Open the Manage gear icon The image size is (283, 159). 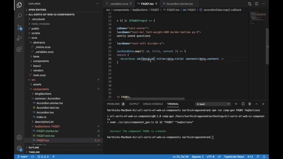tap(19, 148)
